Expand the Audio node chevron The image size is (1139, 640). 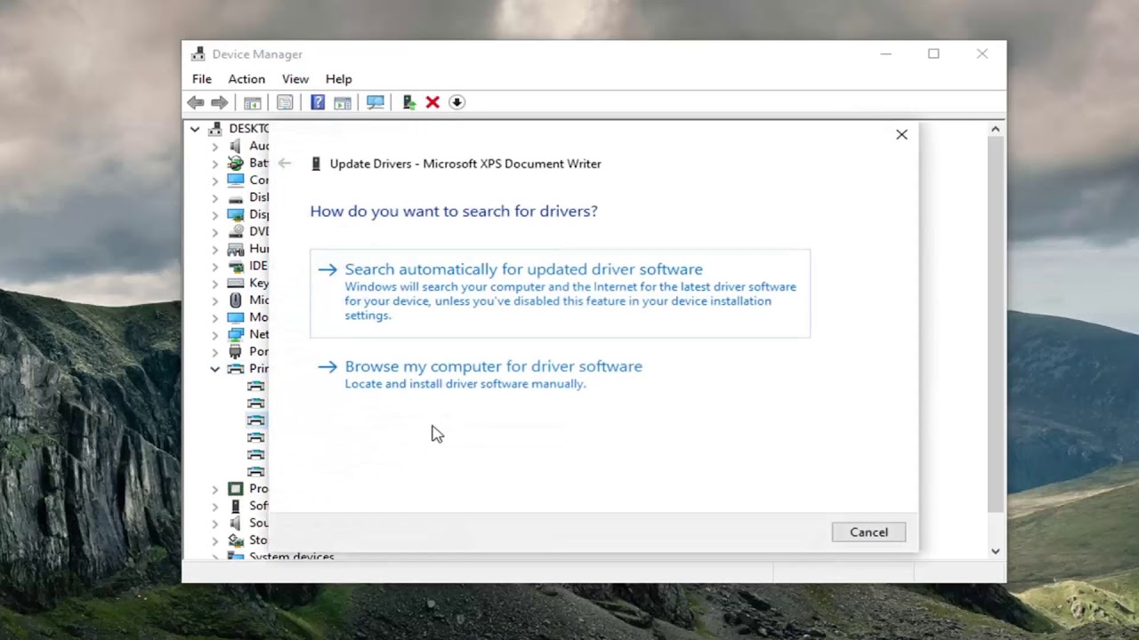[x=214, y=146]
